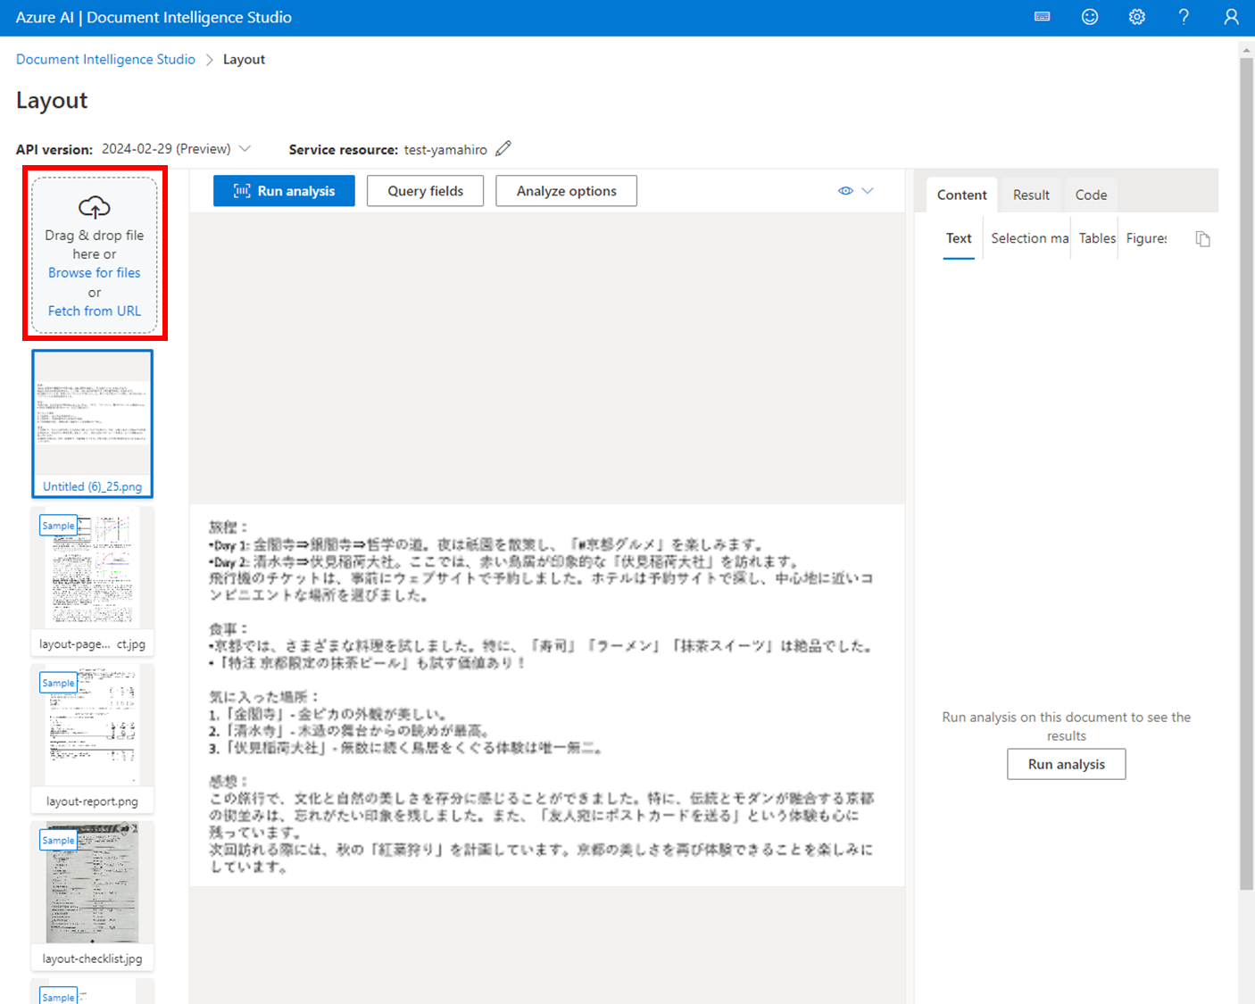The width and height of the screenshot is (1255, 1004).
Task: Click the Run analysis button
Action: tap(284, 190)
